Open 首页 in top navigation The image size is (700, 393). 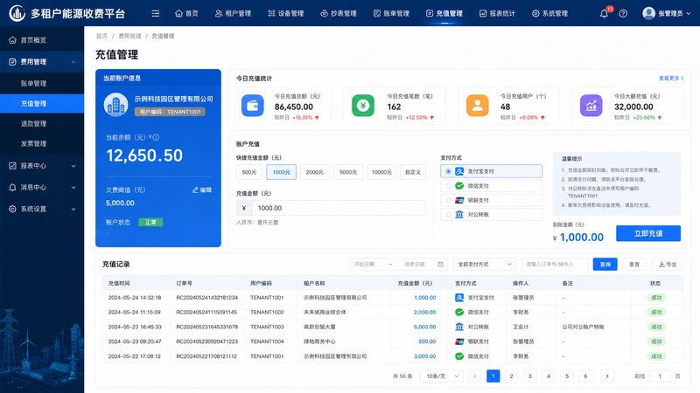click(186, 13)
